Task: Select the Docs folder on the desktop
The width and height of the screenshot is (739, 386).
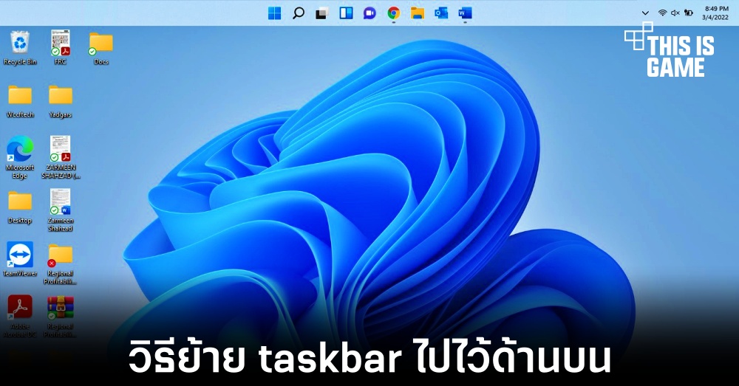Action: pyautogui.click(x=101, y=47)
